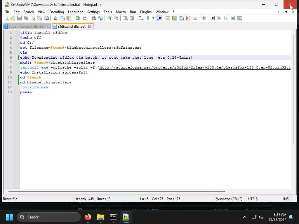Open the tab list dropdown triangle

click(286, 12)
